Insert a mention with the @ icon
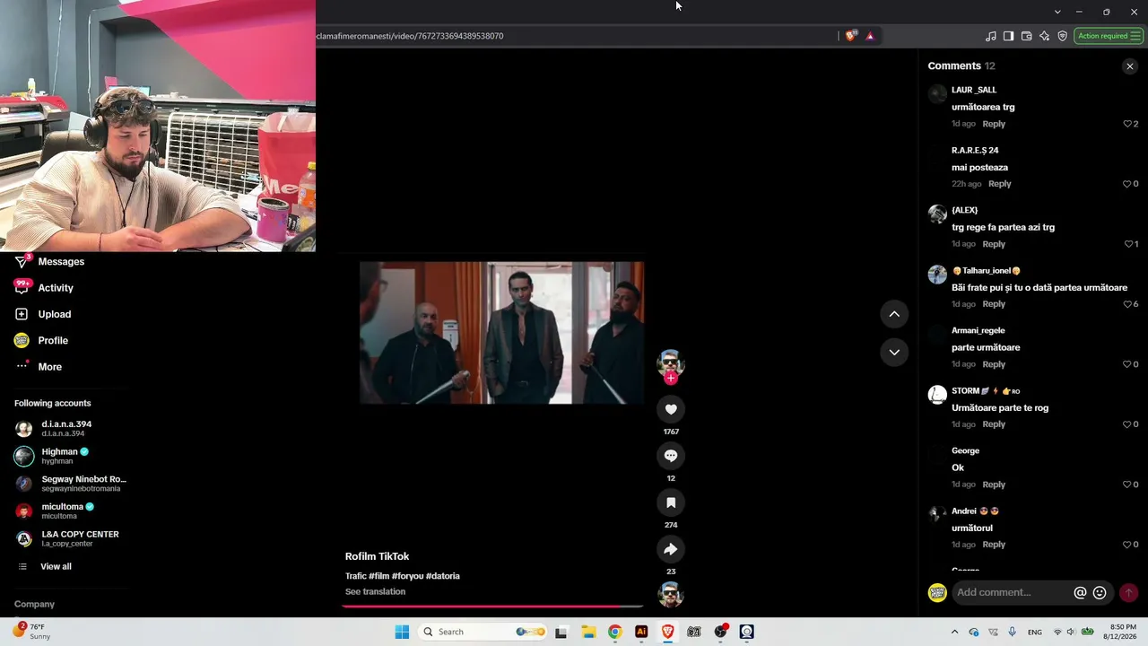This screenshot has width=1148, height=646. 1080,593
